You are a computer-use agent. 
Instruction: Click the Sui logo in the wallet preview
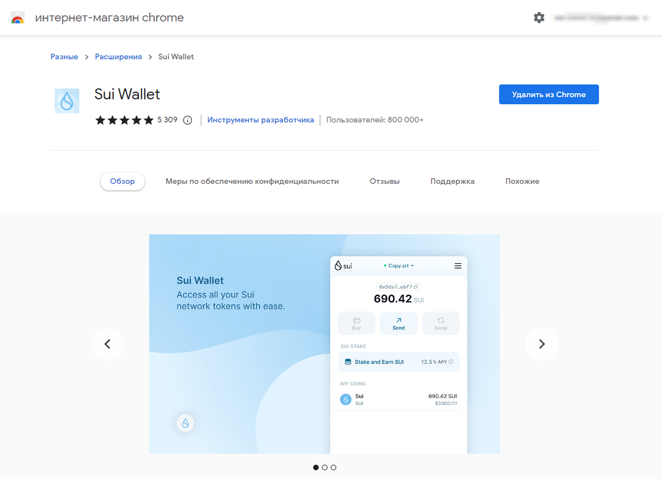(343, 265)
